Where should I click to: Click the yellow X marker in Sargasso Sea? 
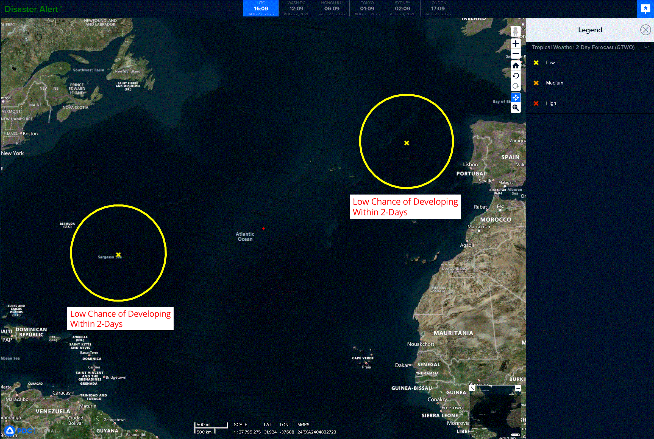pos(118,255)
